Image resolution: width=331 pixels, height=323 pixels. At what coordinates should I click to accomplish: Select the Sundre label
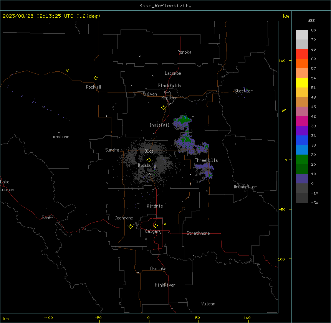(112, 150)
